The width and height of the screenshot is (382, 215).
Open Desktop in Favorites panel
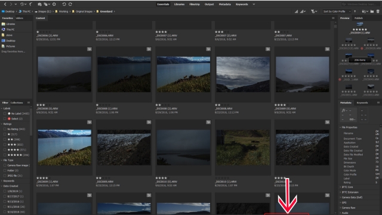pos(8,41)
